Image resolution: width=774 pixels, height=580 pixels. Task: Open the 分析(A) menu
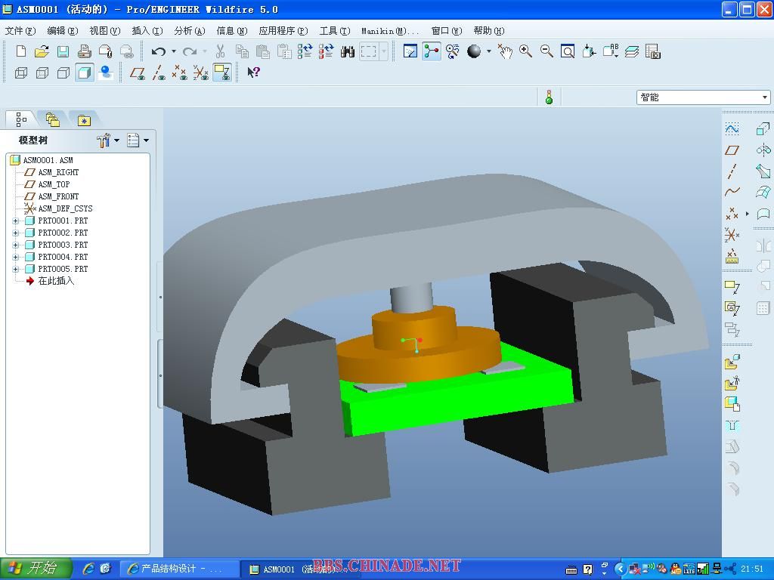tap(190, 31)
